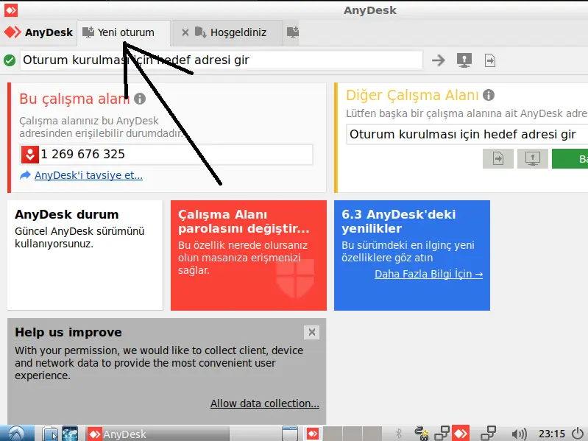Click the Bluetooth tray icon
This screenshot has height=441, width=588.
[x=399, y=434]
